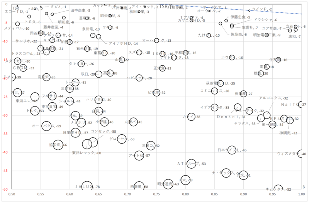
Task: Click the 'エコートＤ, -1' label
Action: coord(16,12)
